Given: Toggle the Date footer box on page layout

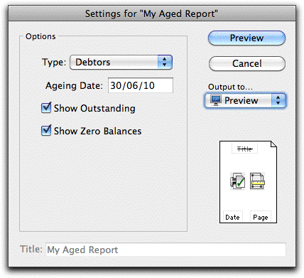Looking at the screenshot, I should (x=233, y=217).
